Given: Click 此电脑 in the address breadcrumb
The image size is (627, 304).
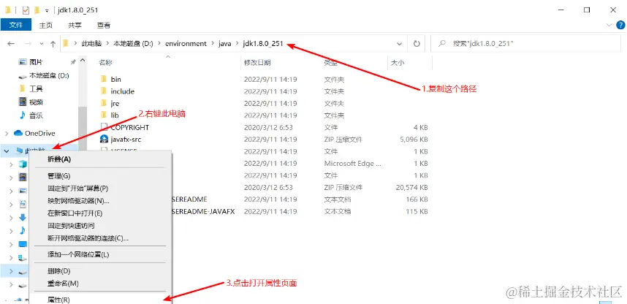Looking at the screenshot, I should [91, 44].
